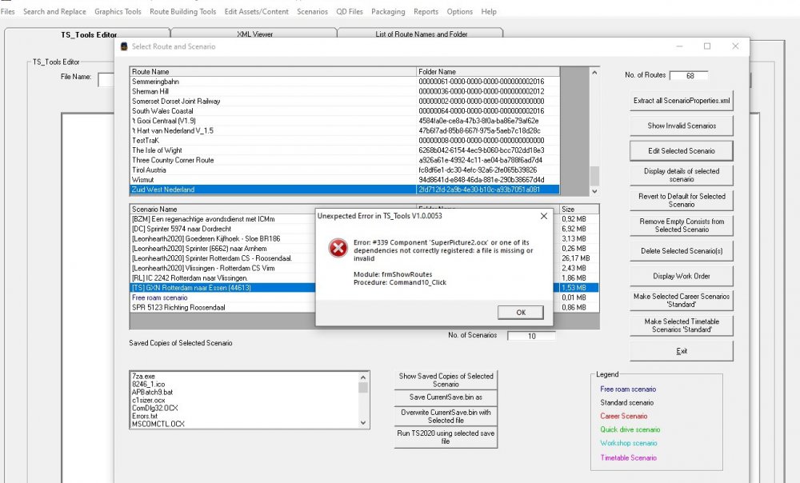Open the Scenarios menu
Image resolution: width=800 pixels, height=483 pixels.
[x=312, y=12]
